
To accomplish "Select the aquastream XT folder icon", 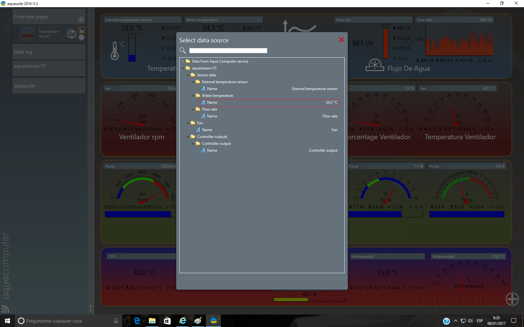I will click(188, 68).
